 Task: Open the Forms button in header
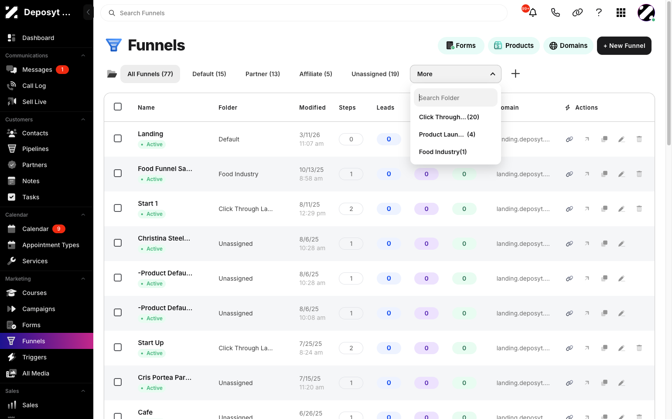461,46
